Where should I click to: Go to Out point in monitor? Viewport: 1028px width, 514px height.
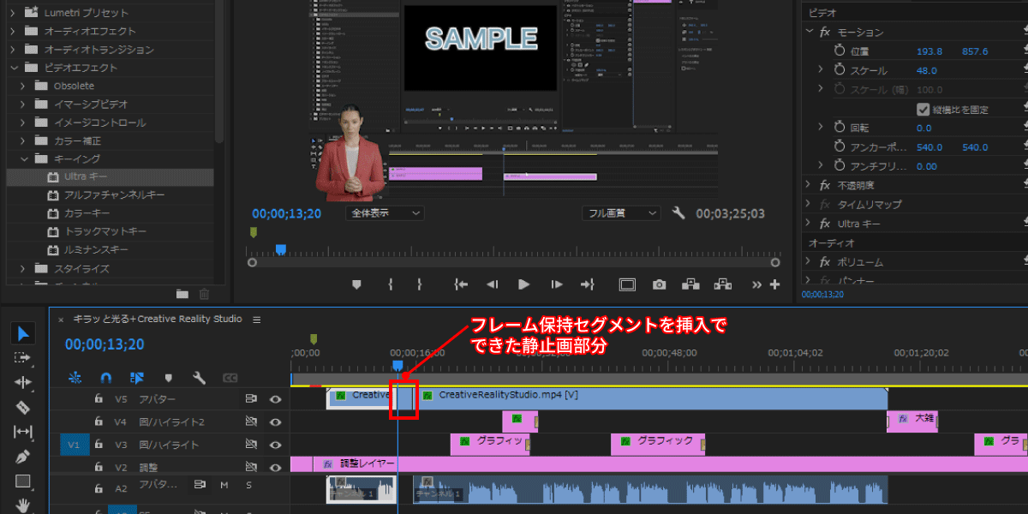pos(588,284)
